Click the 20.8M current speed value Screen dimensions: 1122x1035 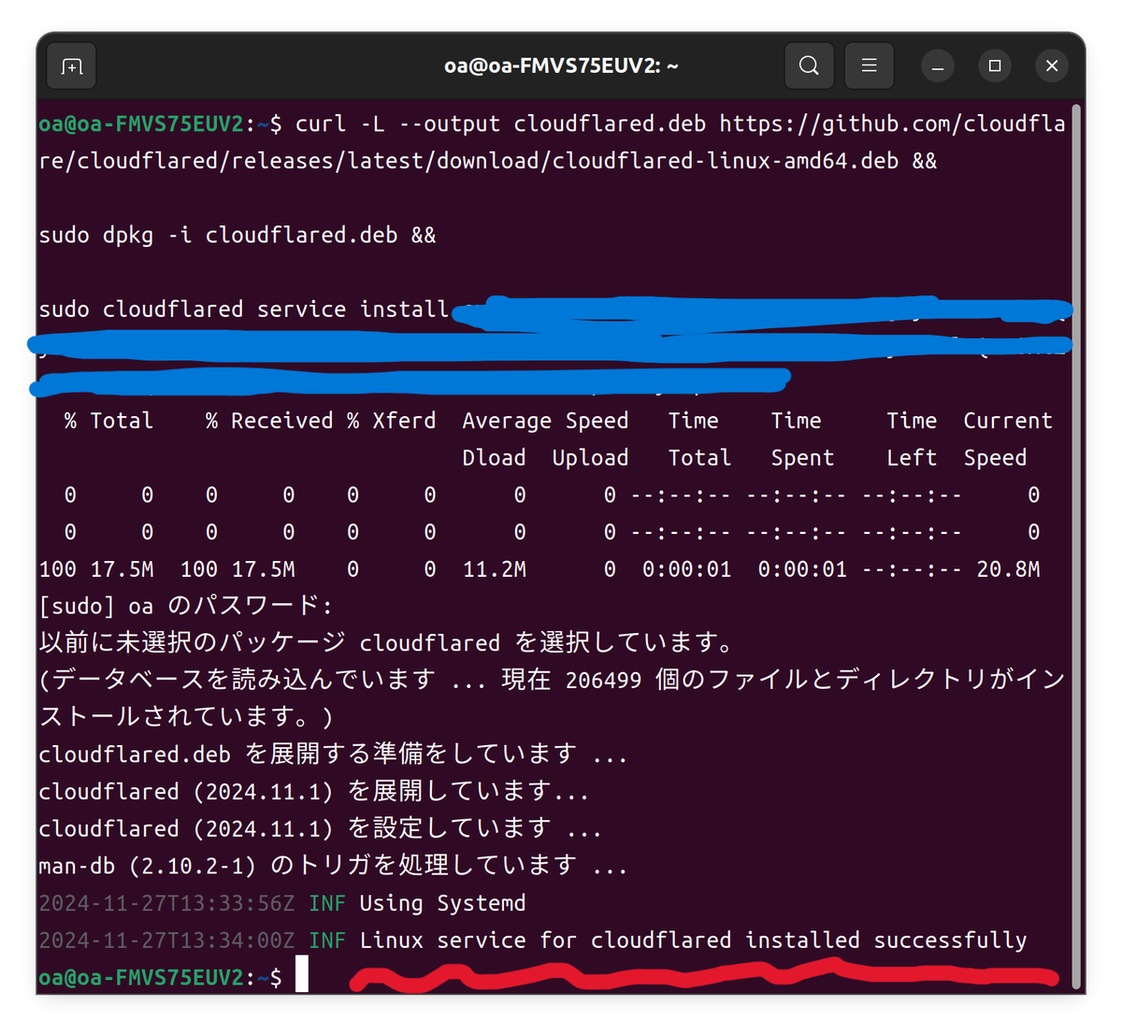tap(1008, 569)
